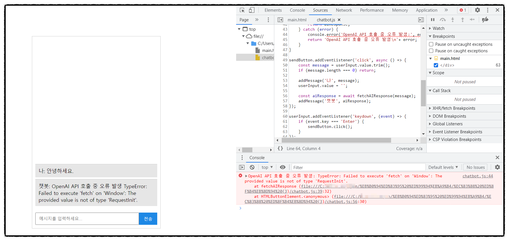Viewport: 509px width, 241px height.
Task: Click the step out of function icon
Action: coord(463,20)
